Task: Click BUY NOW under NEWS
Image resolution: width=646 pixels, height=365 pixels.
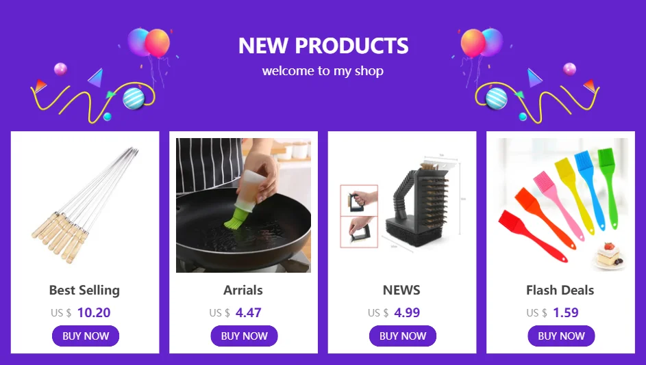Action: 403,336
